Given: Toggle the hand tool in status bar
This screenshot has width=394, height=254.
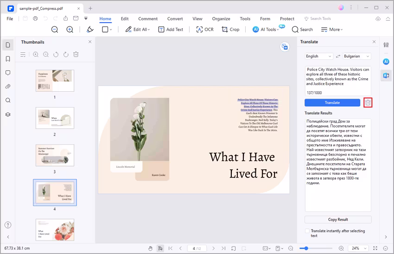Looking at the screenshot, I should point(151,248).
